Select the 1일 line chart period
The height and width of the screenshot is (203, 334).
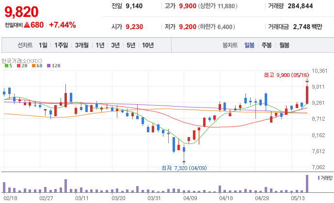(x=43, y=45)
